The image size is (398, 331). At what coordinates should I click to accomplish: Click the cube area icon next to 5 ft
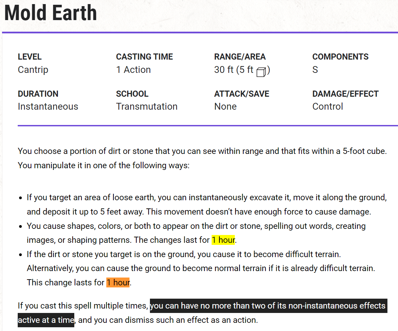pos(261,72)
